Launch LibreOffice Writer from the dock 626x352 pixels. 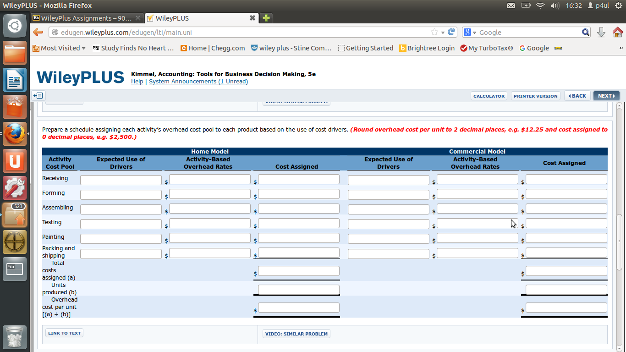15,80
